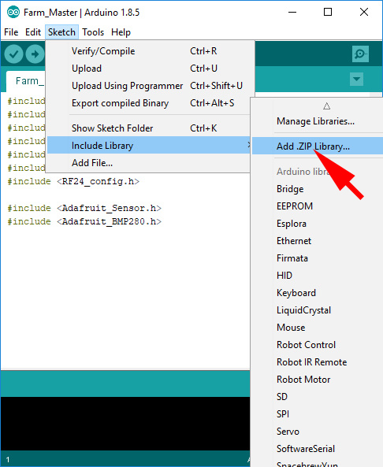The height and width of the screenshot is (467, 383).
Task: Include the Robot Motor library
Action: tap(318, 380)
